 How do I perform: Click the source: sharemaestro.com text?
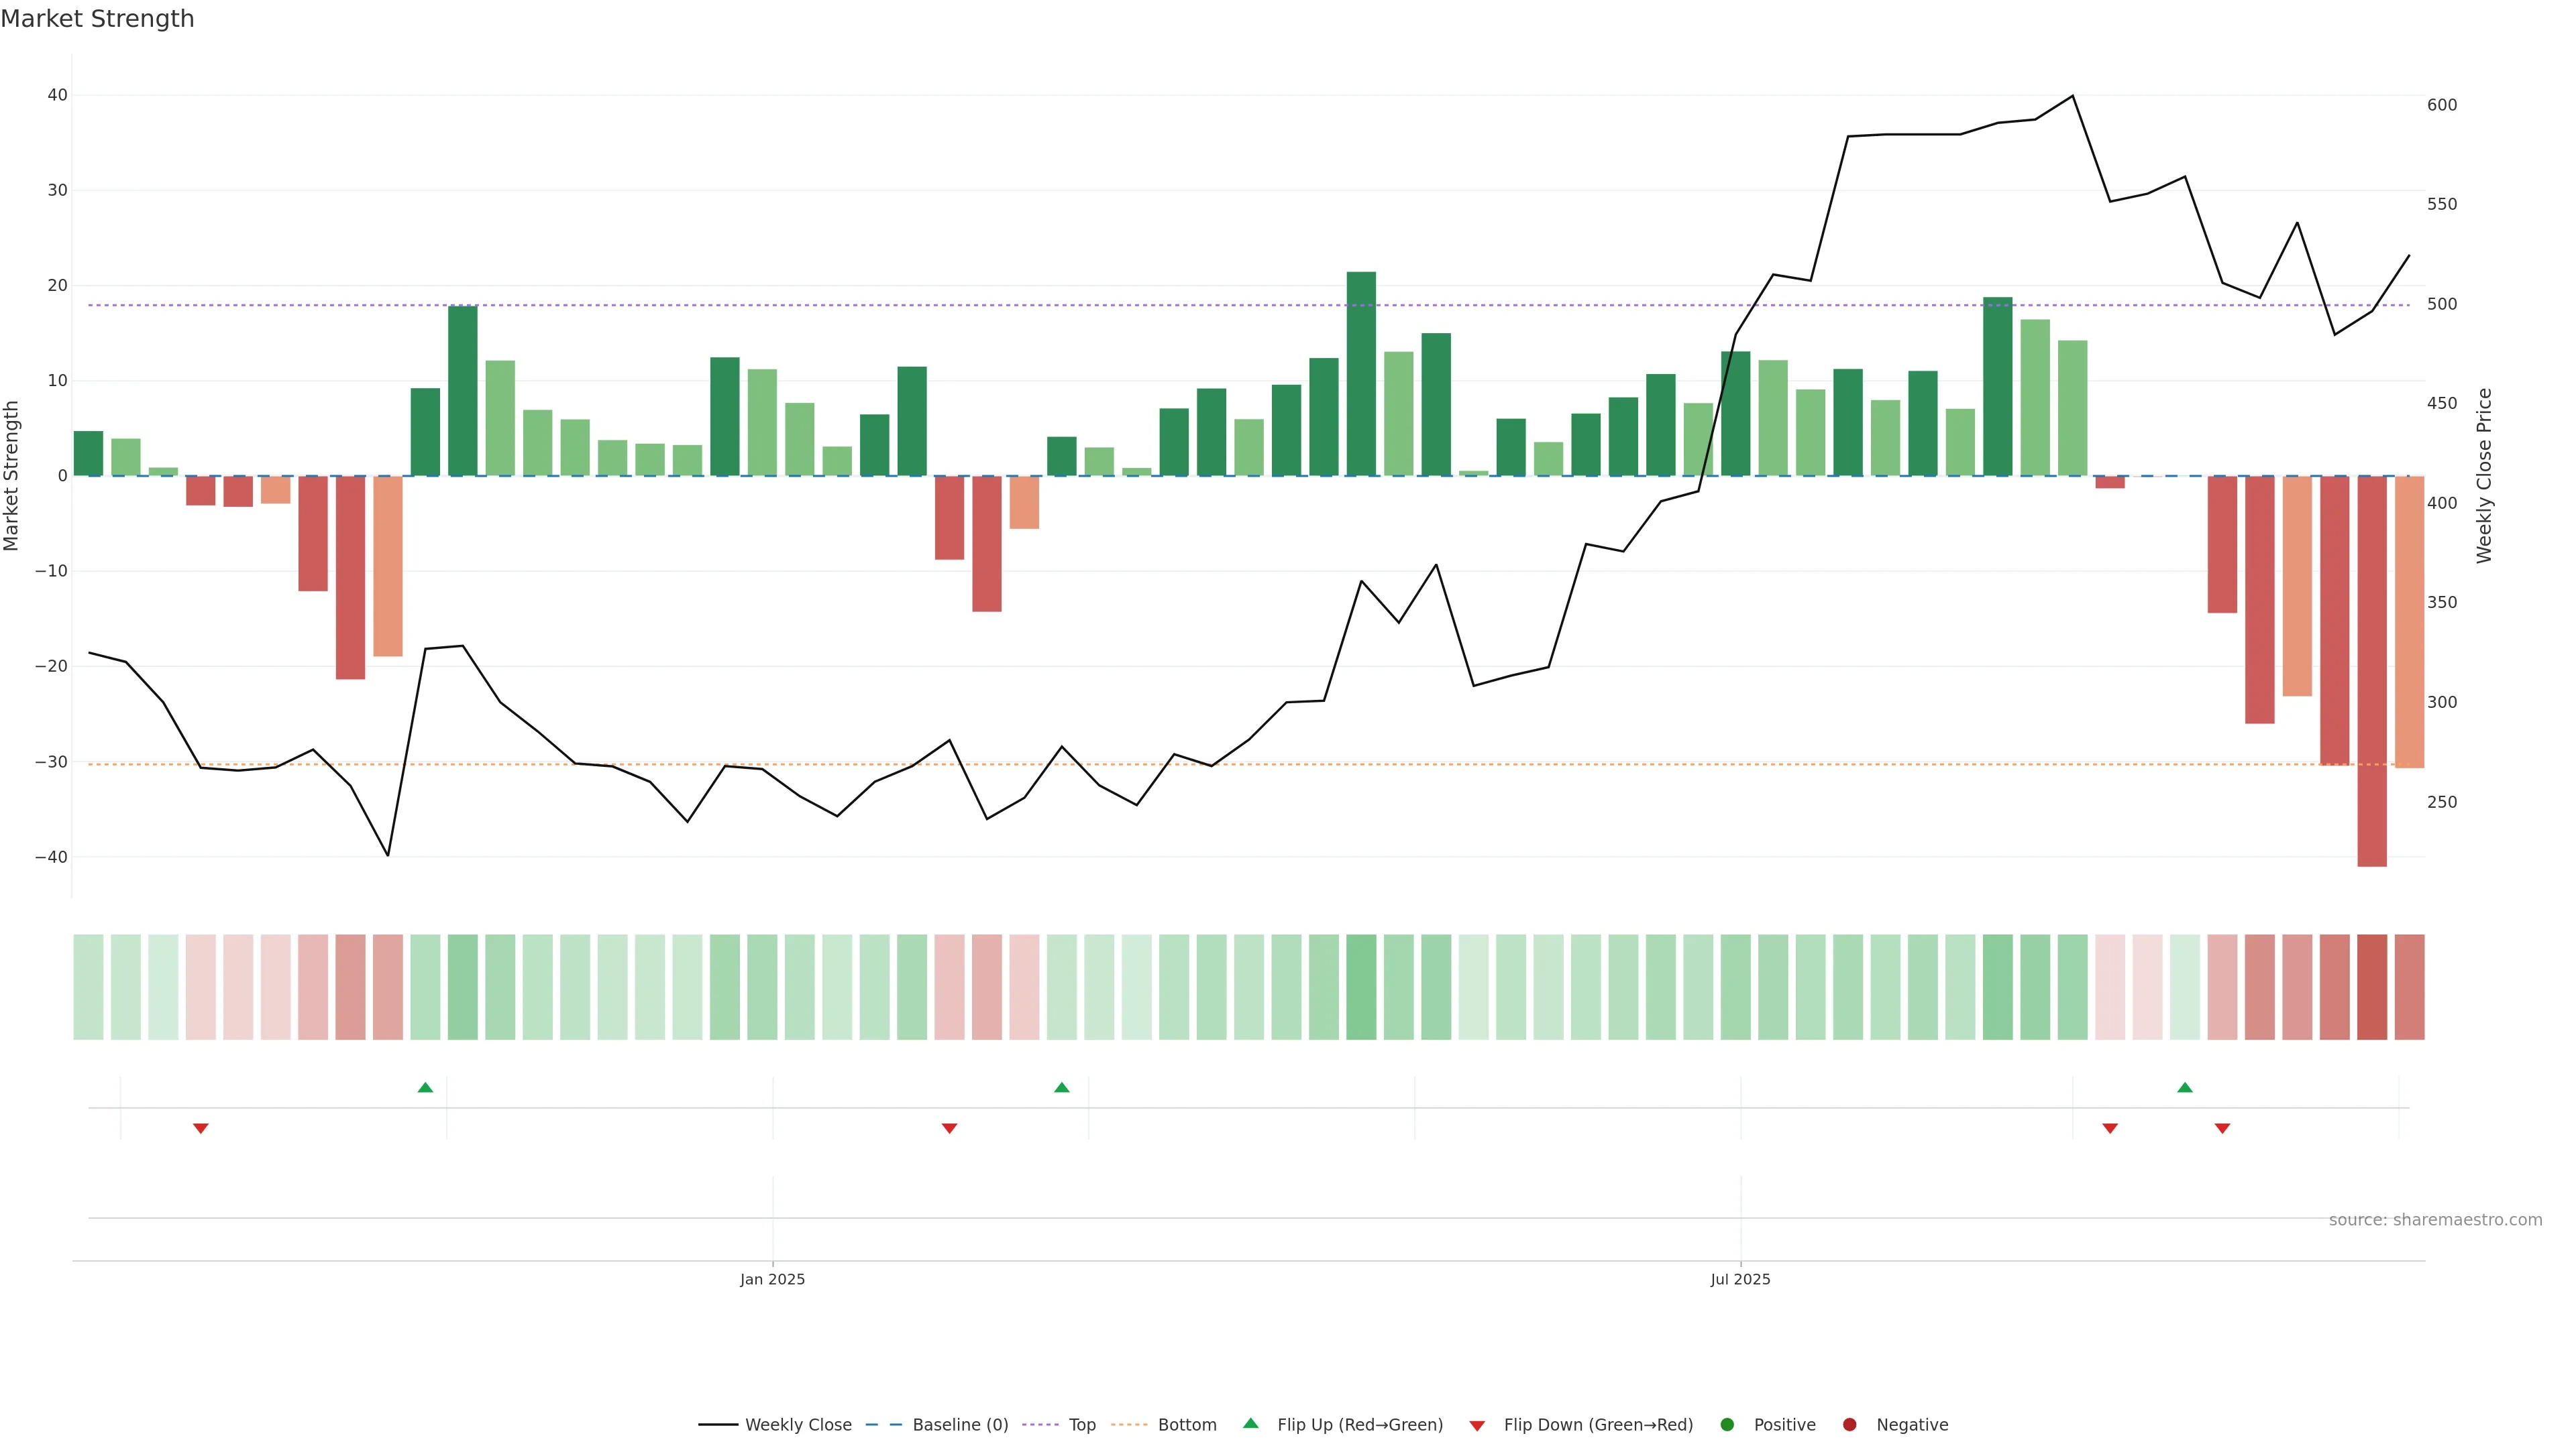click(2435, 1220)
